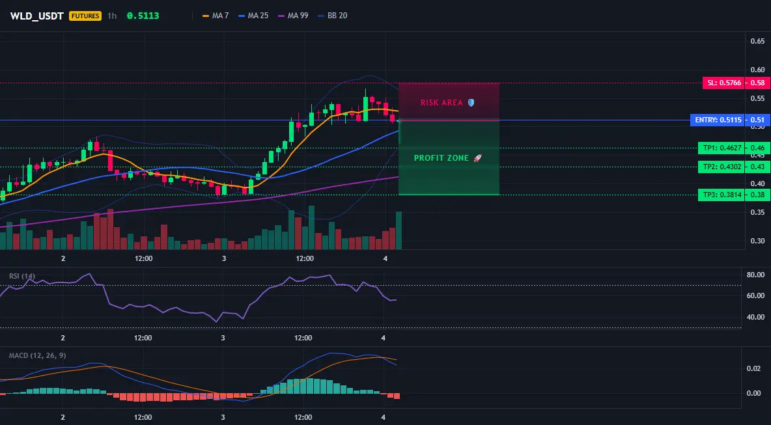
Task: Toggle the MA 25 legend entry
Action: (x=253, y=16)
